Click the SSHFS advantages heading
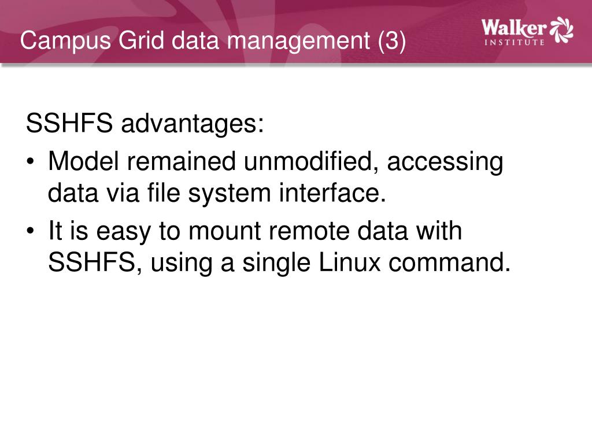 [x=145, y=123]
